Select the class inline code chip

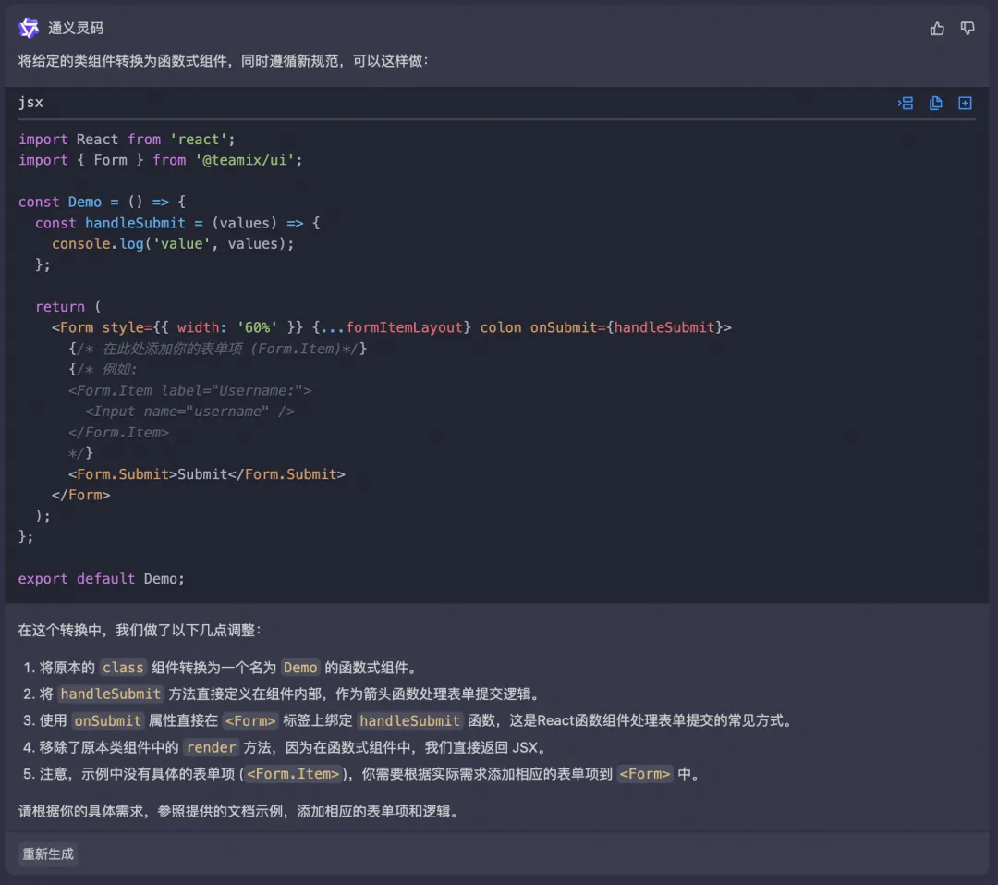[x=123, y=668]
